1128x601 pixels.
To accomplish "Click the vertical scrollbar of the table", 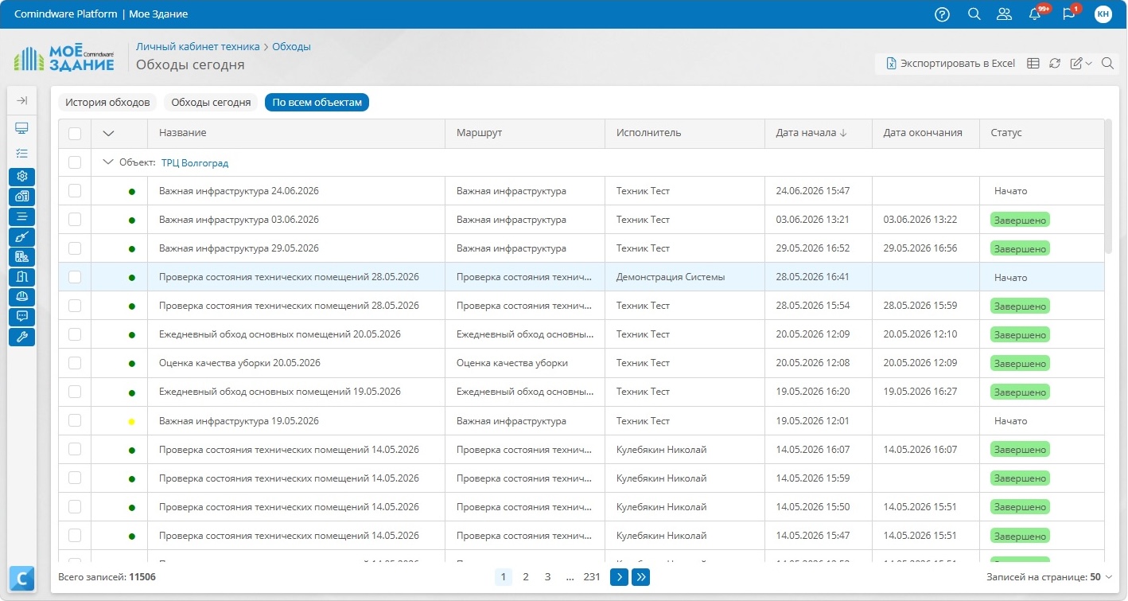I will pos(1108,186).
